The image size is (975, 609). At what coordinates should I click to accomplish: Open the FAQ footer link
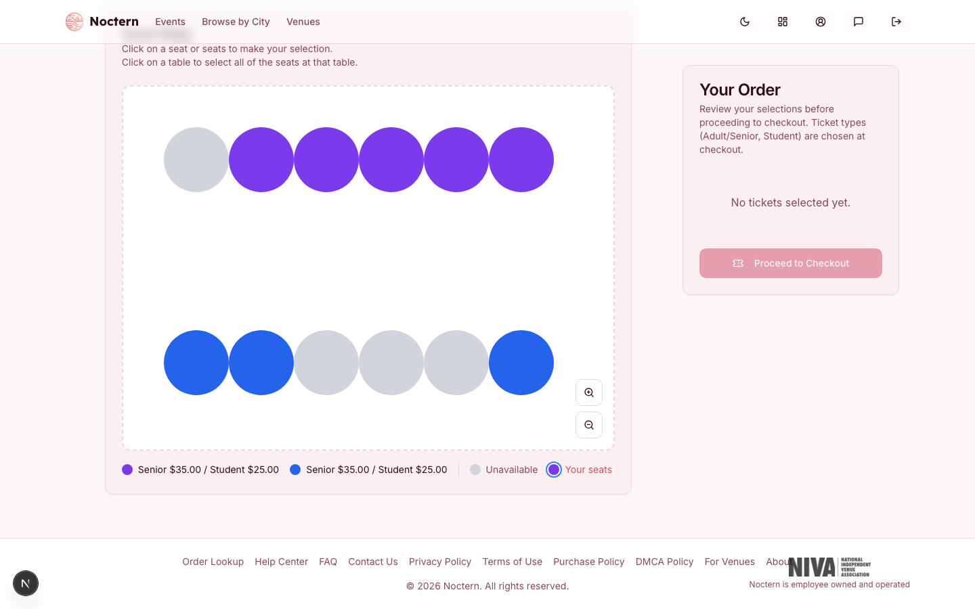[328, 562]
